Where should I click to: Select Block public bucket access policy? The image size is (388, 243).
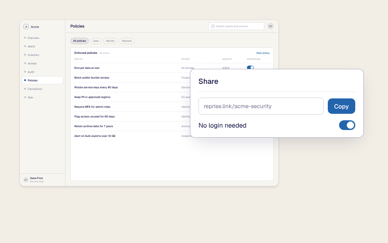[92, 78]
